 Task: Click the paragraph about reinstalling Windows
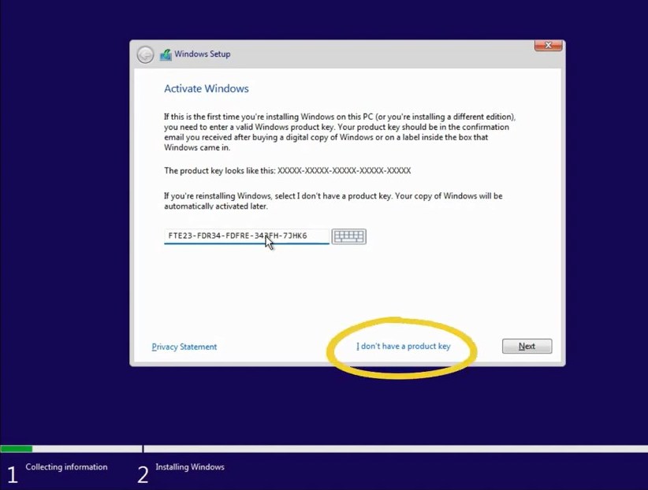point(333,201)
